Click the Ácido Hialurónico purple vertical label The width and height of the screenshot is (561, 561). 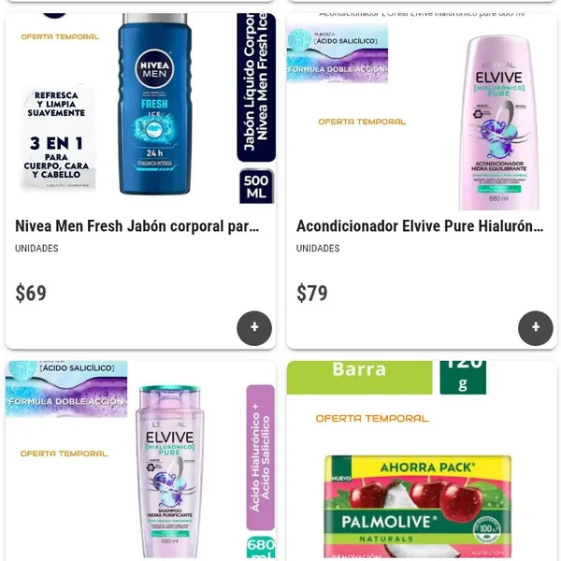point(260,457)
